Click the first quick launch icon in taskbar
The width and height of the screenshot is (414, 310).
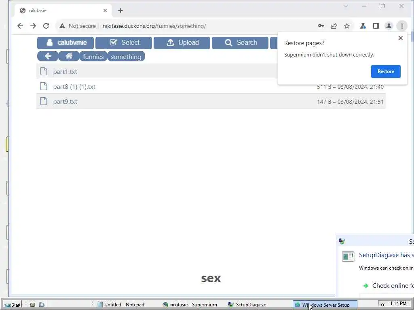click(32, 305)
